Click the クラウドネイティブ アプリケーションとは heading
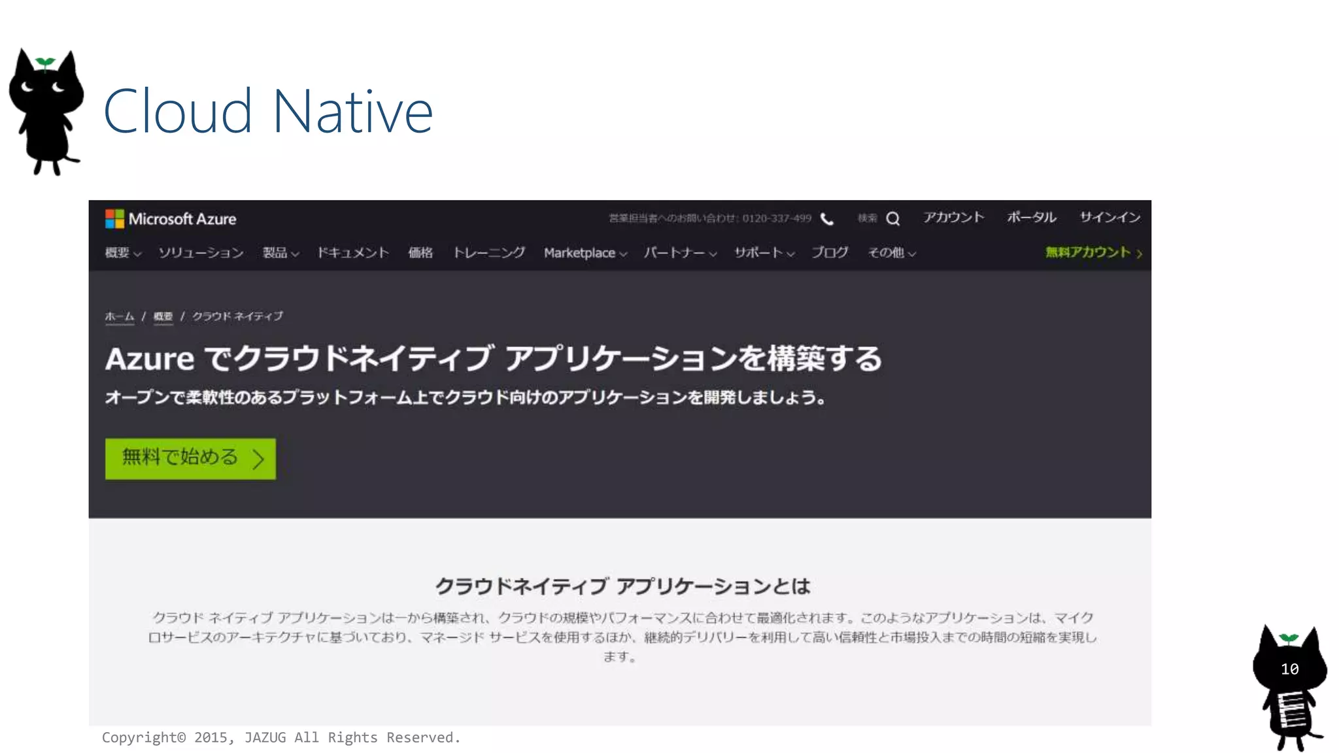The height and width of the screenshot is (753, 1339). click(x=622, y=586)
